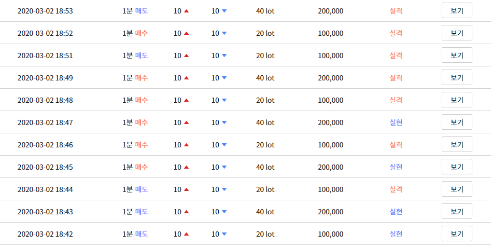Image resolution: width=492 pixels, height=247 pixels.
Task: Click 보기 on the 18:47 row
Action: pos(457,122)
